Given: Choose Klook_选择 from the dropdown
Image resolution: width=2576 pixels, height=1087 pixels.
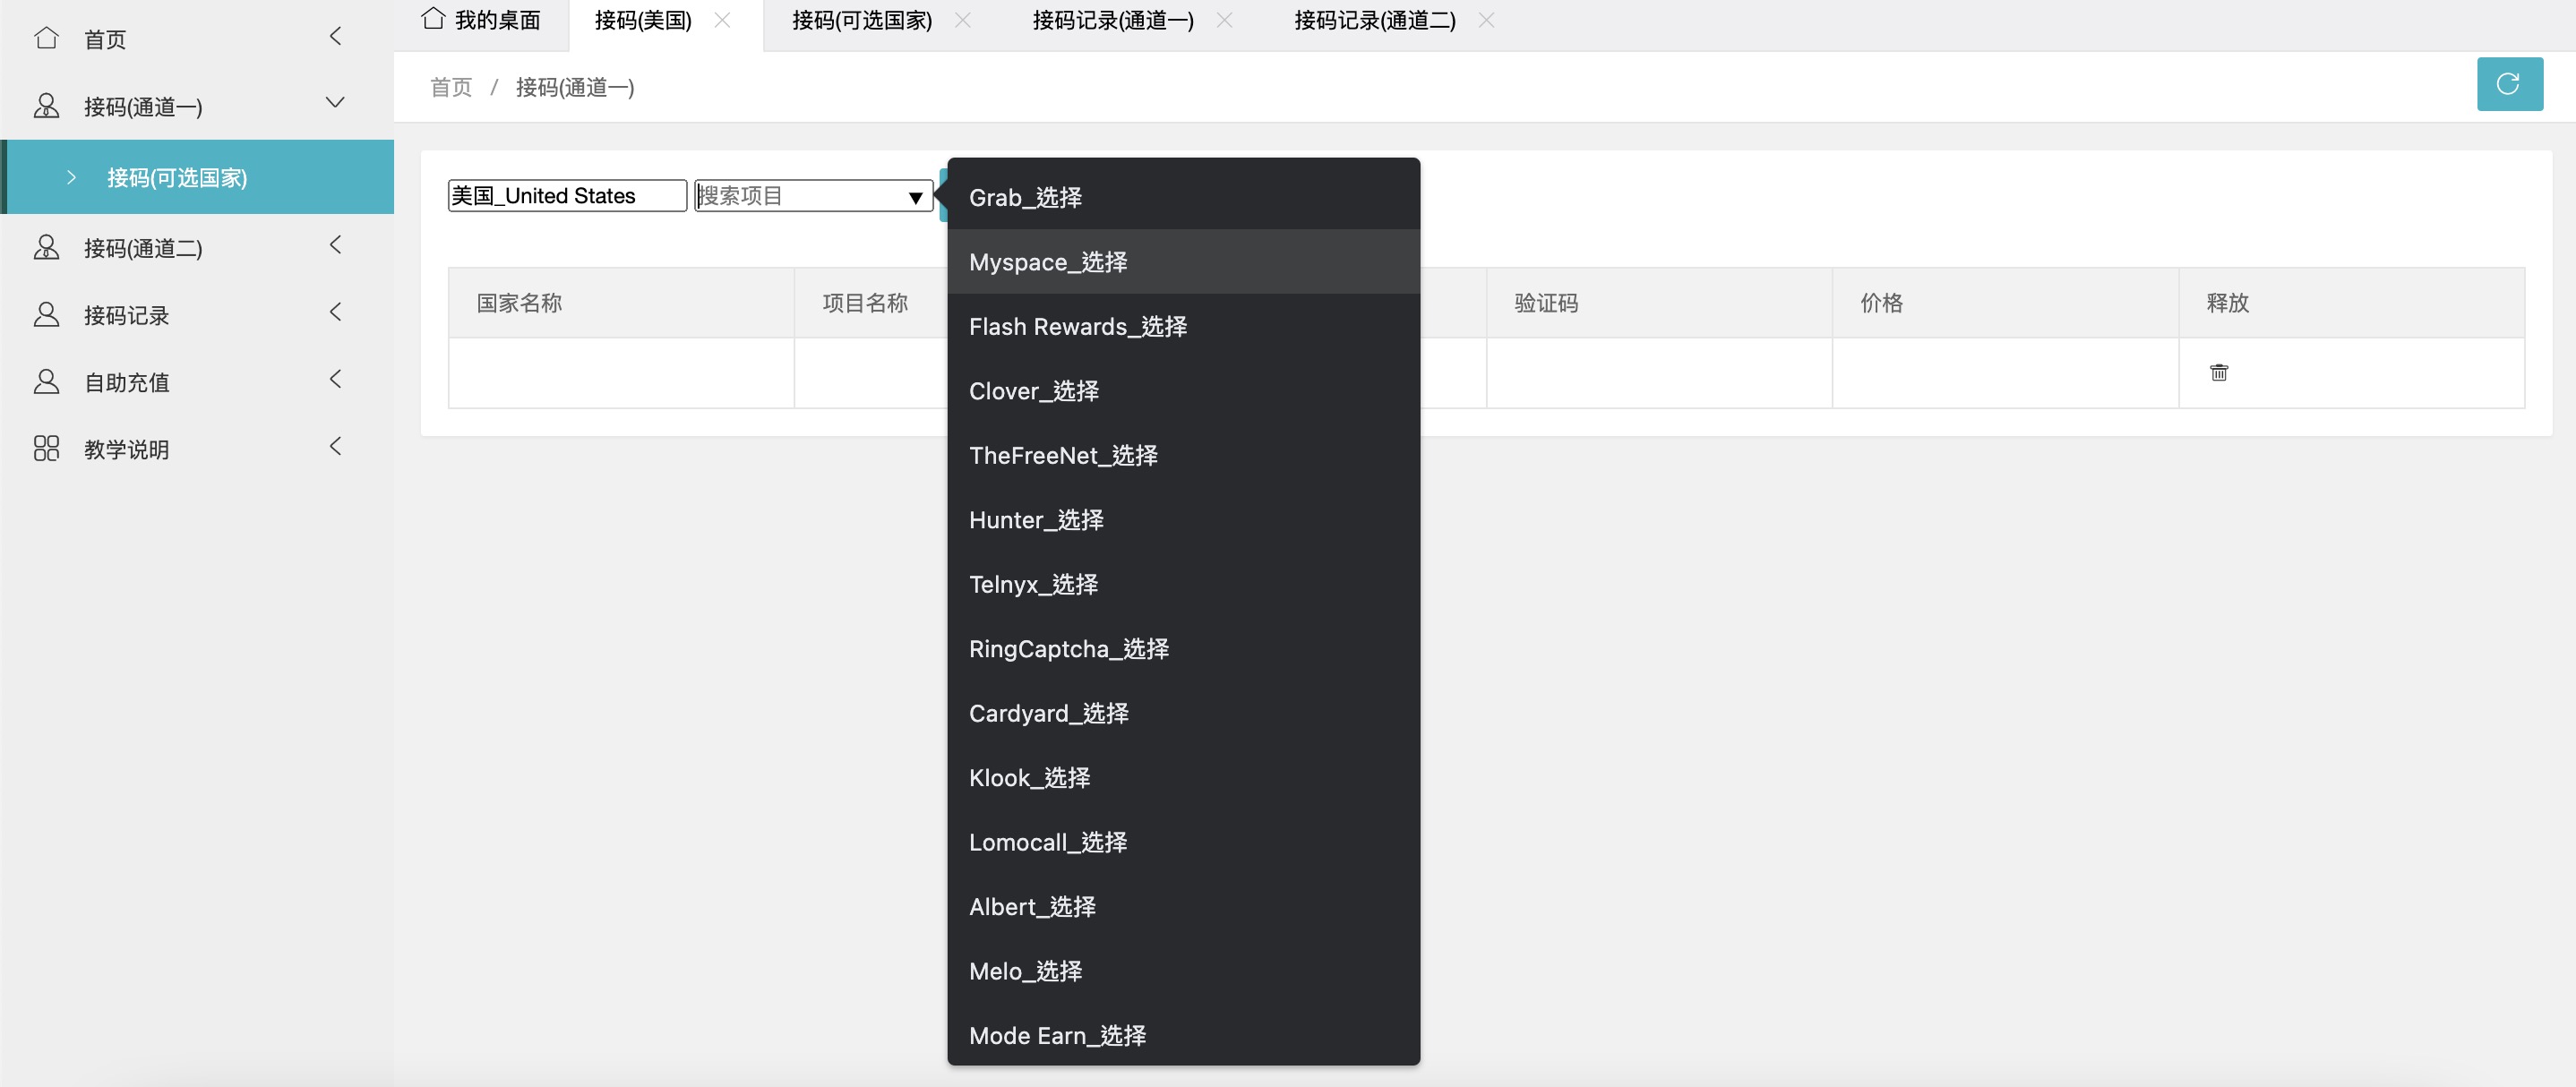Looking at the screenshot, I should coord(1183,778).
